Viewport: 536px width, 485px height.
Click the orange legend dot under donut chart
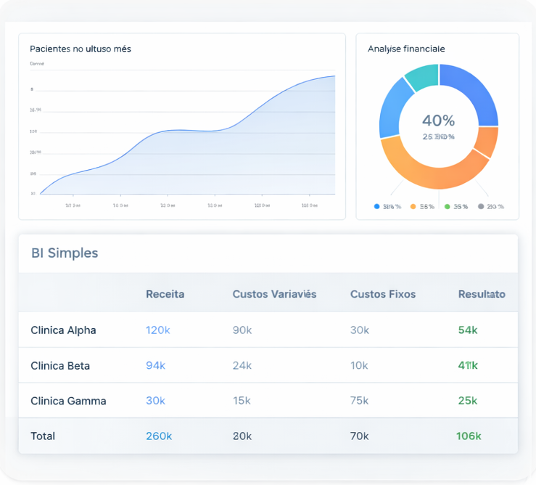(413, 207)
